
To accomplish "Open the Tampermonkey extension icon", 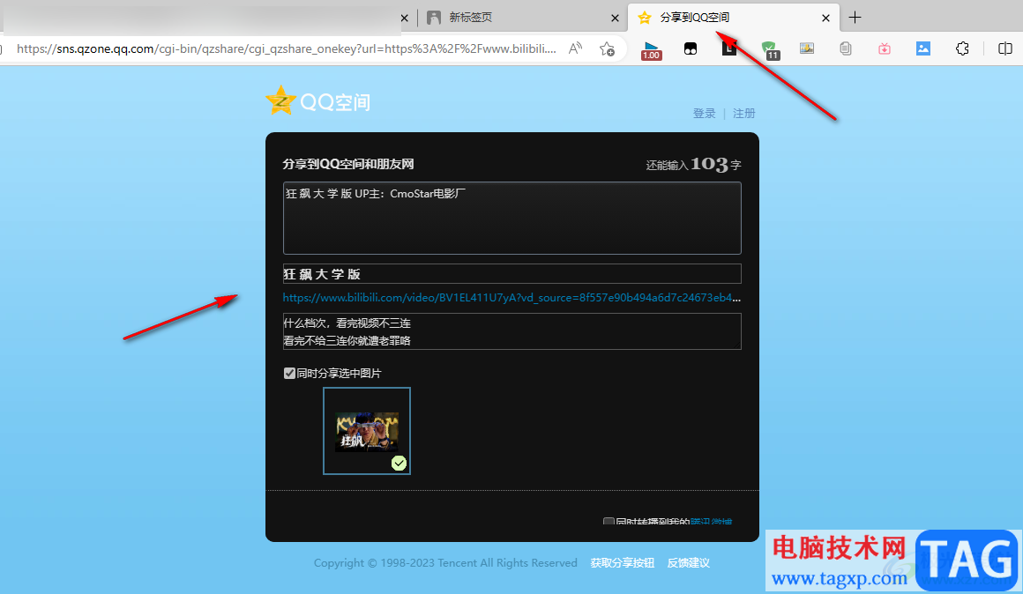I will pyautogui.click(x=691, y=48).
